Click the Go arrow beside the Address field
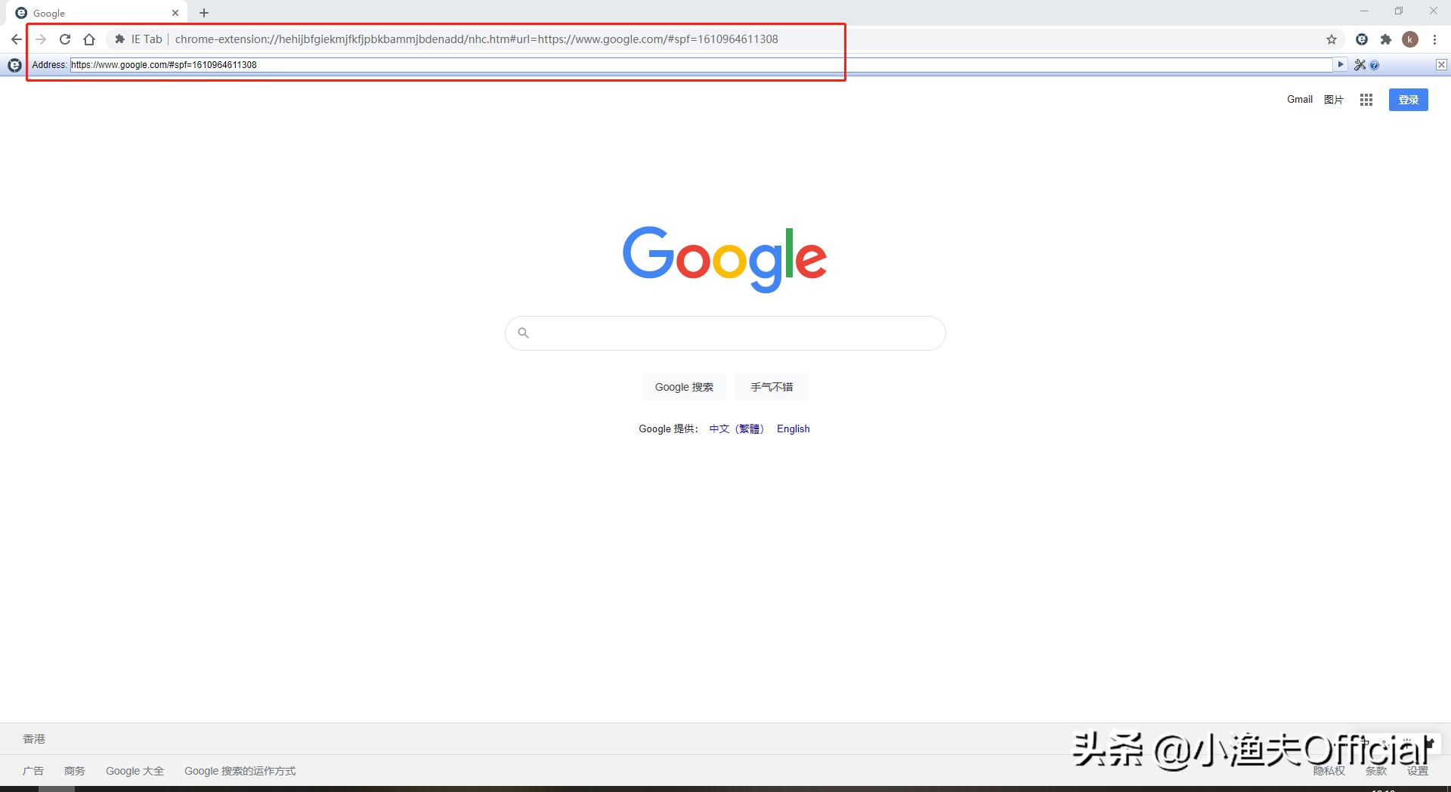This screenshot has width=1451, height=792. [1341, 65]
